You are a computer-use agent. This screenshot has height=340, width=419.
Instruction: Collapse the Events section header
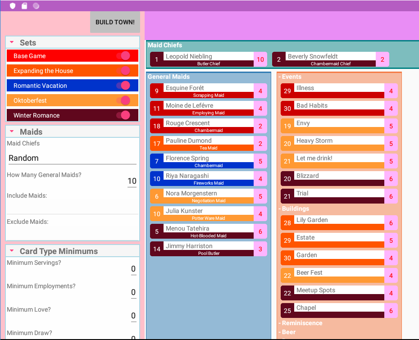[x=290, y=77]
